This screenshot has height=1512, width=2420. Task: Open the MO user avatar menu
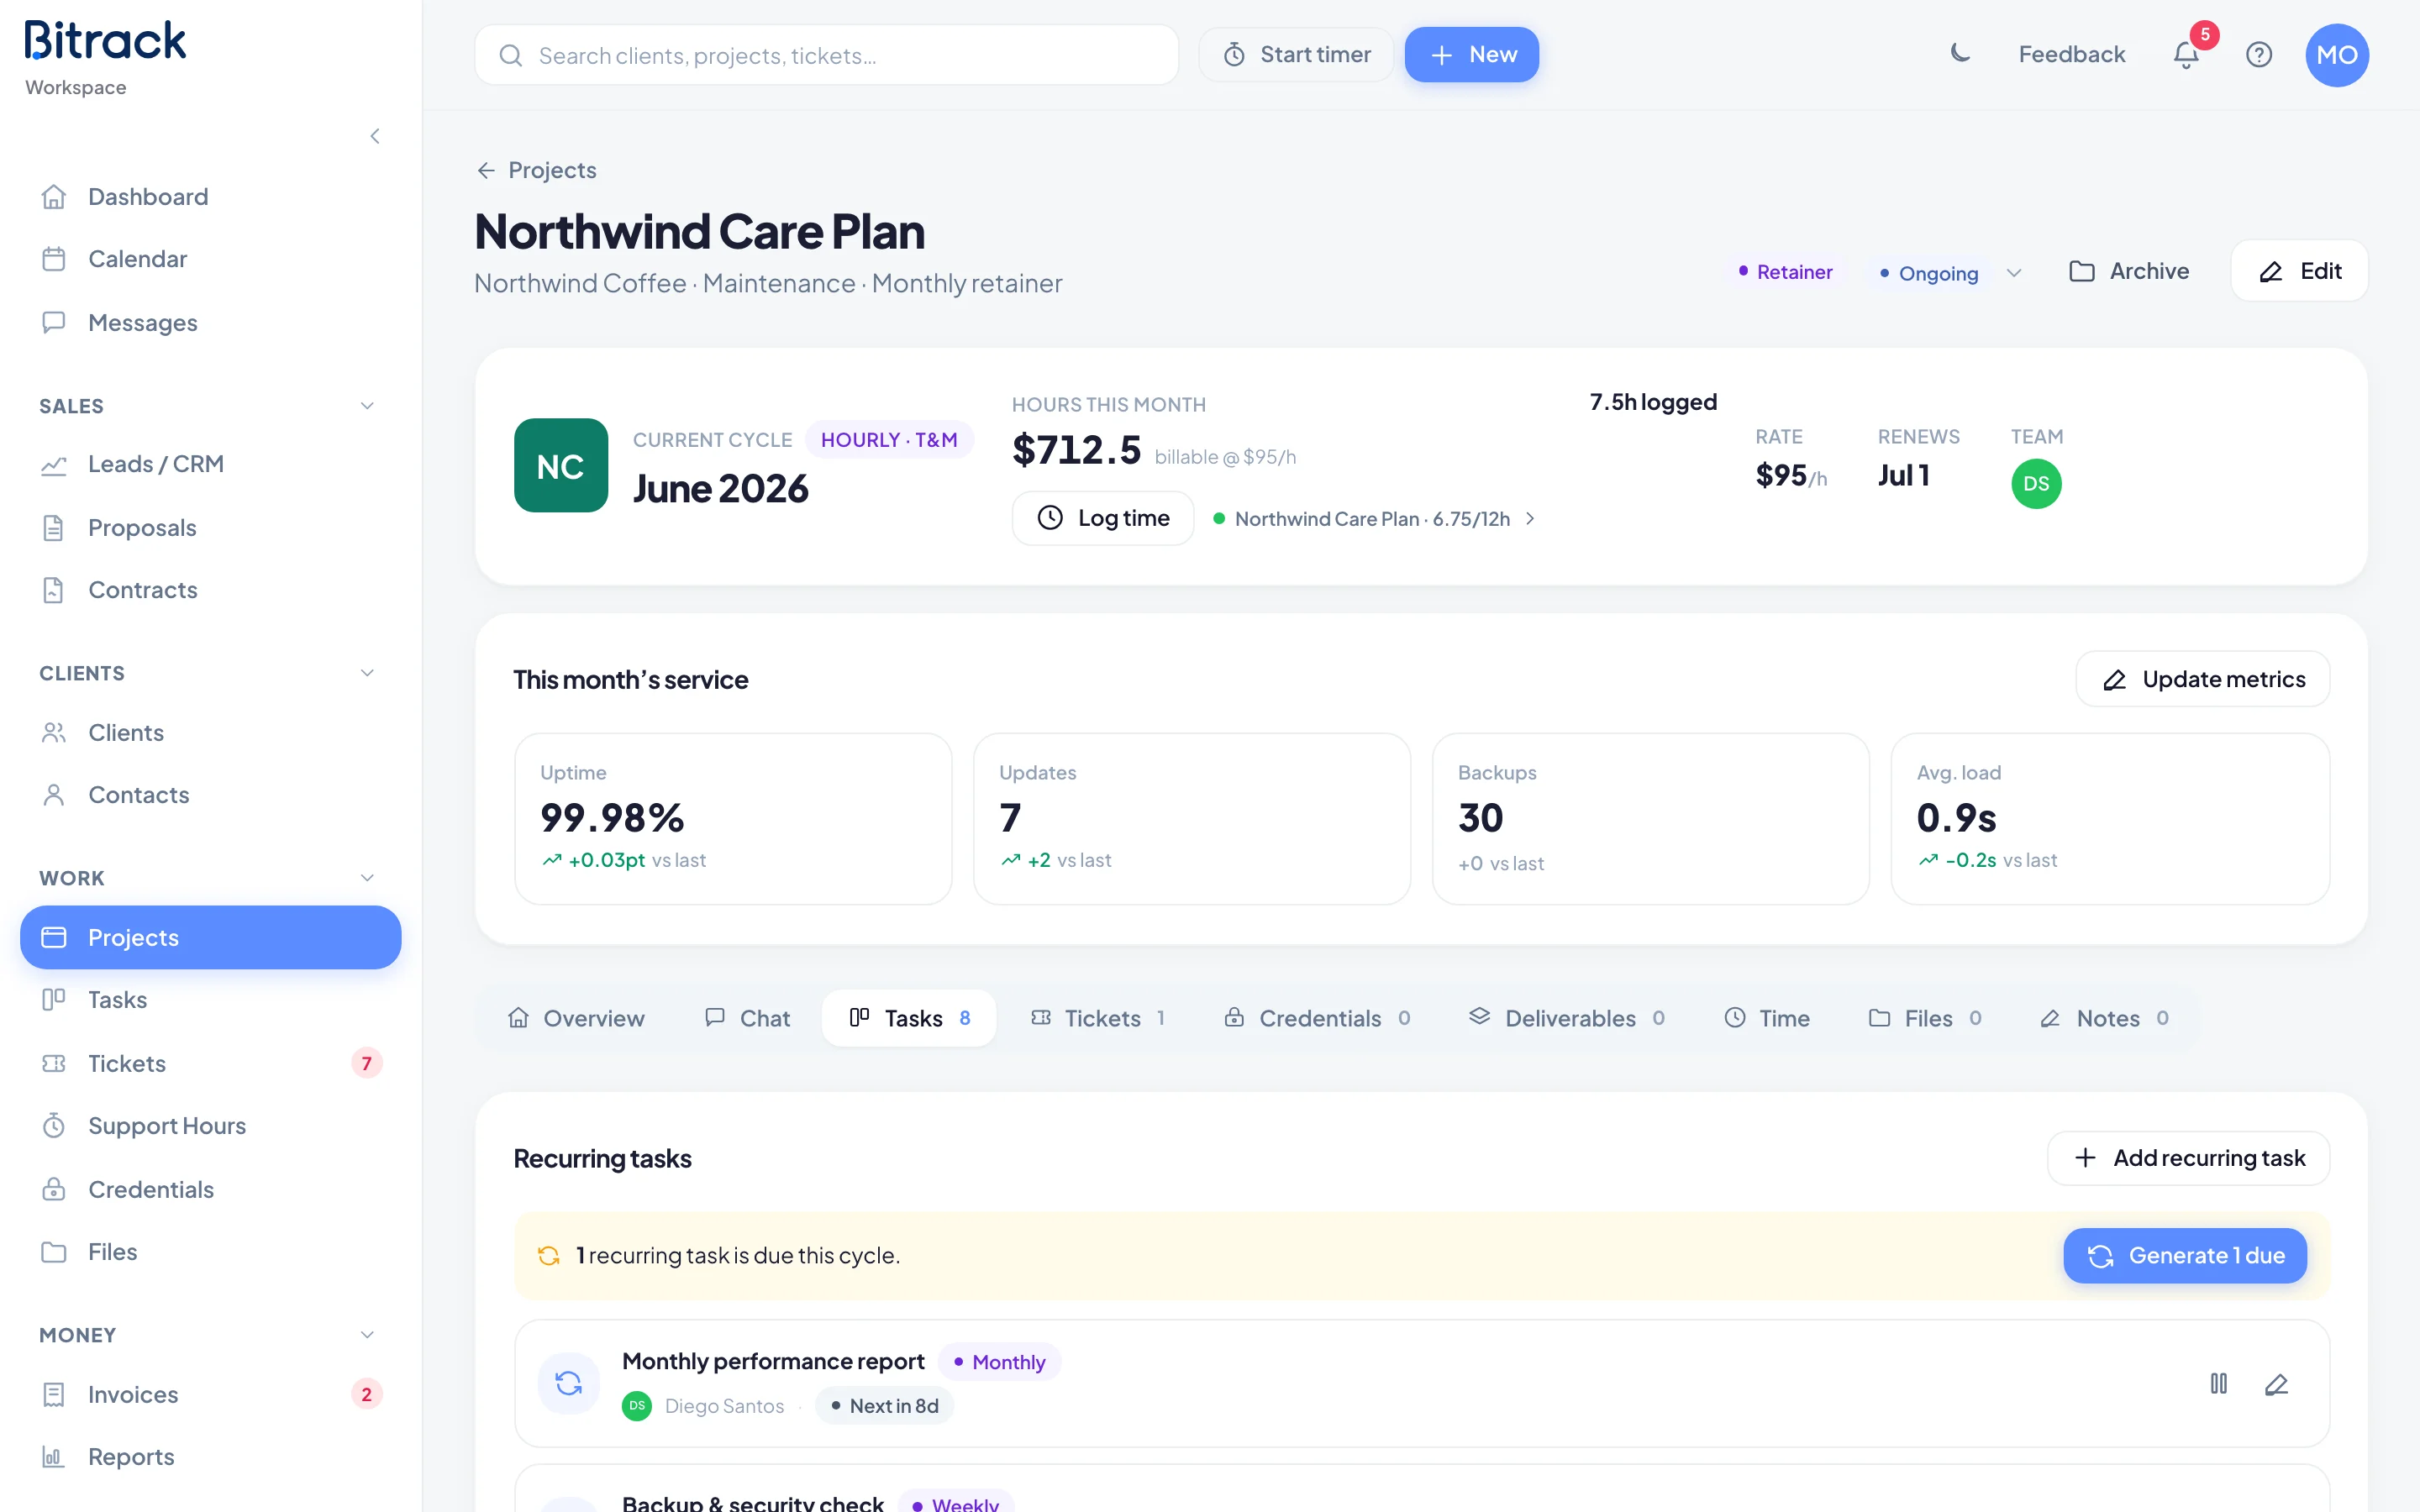pos(2337,55)
